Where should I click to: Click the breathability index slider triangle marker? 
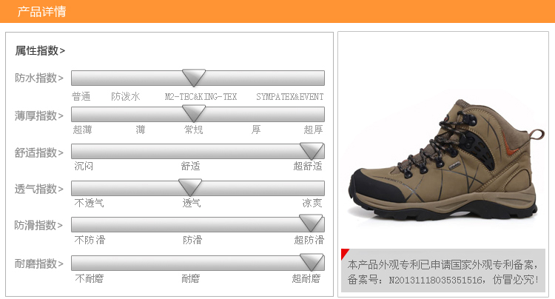(x=190, y=187)
